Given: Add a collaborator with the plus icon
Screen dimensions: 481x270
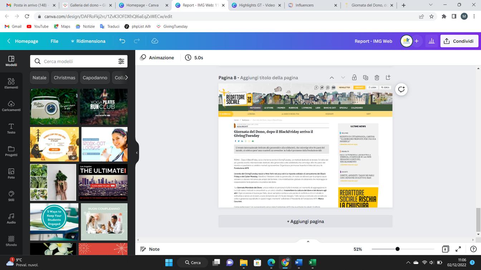Looking at the screenshot, I should point(417,41).
